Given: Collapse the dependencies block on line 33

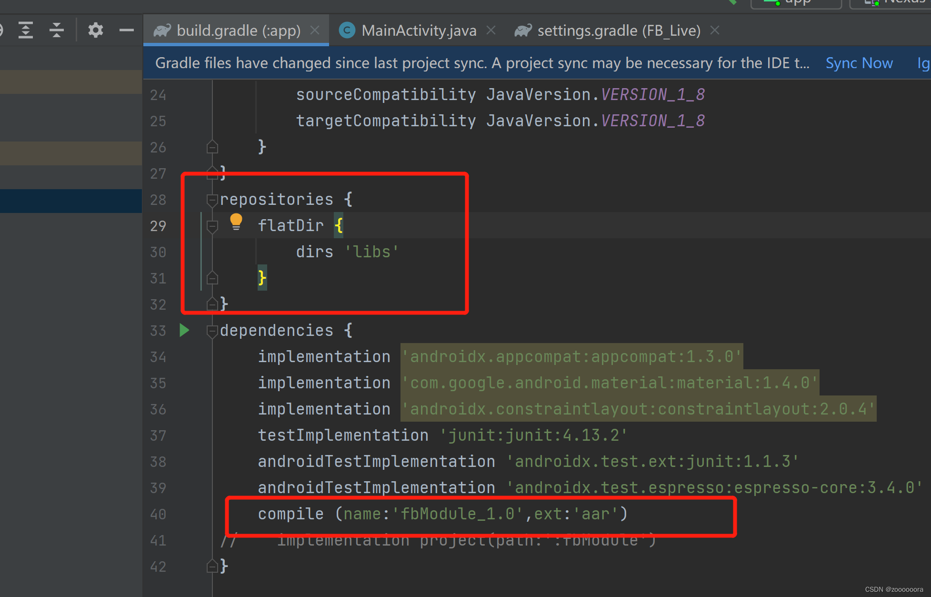Looking at the screenshot, I should point(212,331).
